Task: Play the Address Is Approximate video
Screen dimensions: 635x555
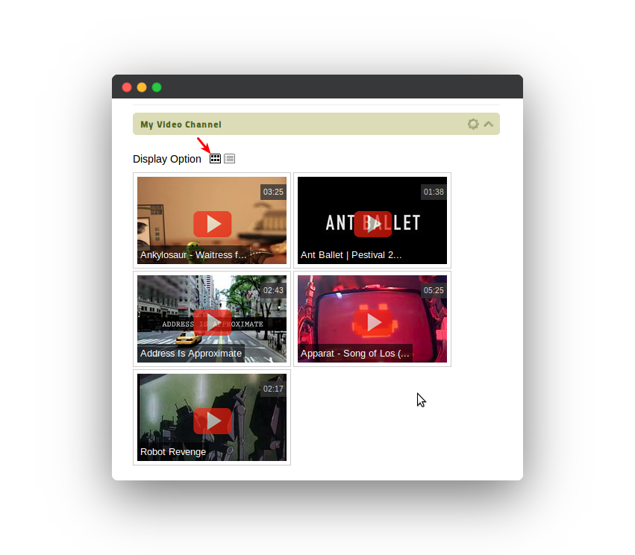Action: tap(212, 323)
